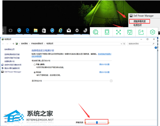Open the address bar history dropdown arrow

coord(121,44)
